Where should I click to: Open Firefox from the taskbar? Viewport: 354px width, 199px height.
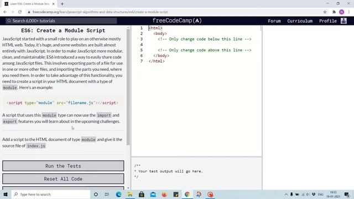(164, 194)
